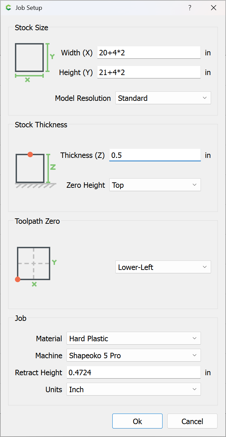The image size is (226, 437).
Task: Open the Toolpath Zero Lower-Left dropdown
Action: [163, 267]
